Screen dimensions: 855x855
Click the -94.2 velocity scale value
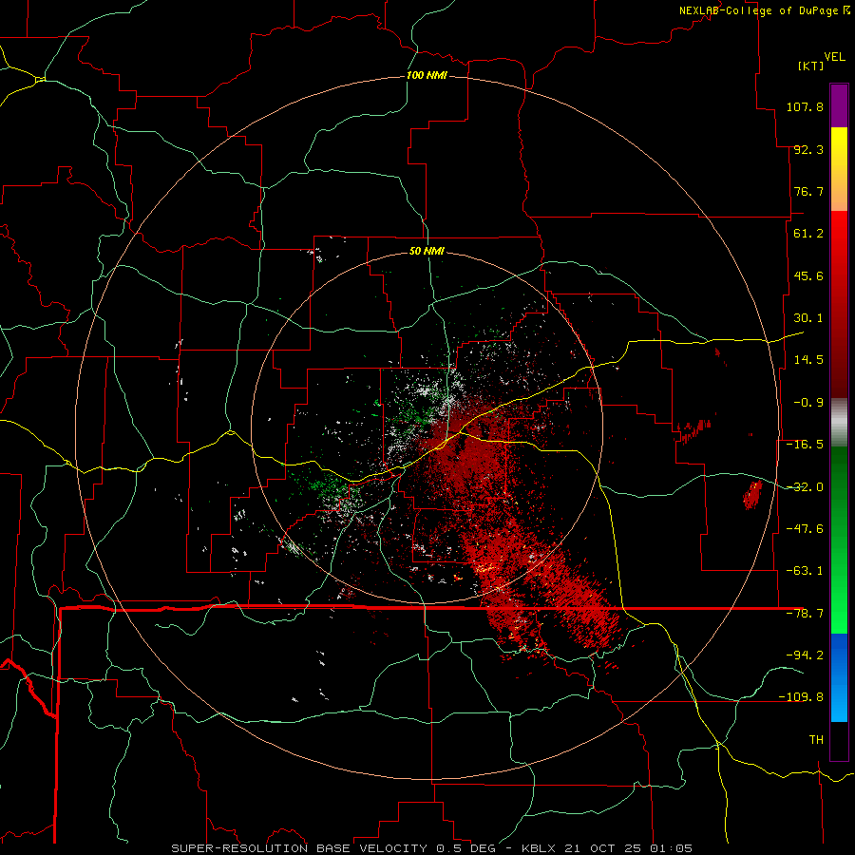coord(805,655)
